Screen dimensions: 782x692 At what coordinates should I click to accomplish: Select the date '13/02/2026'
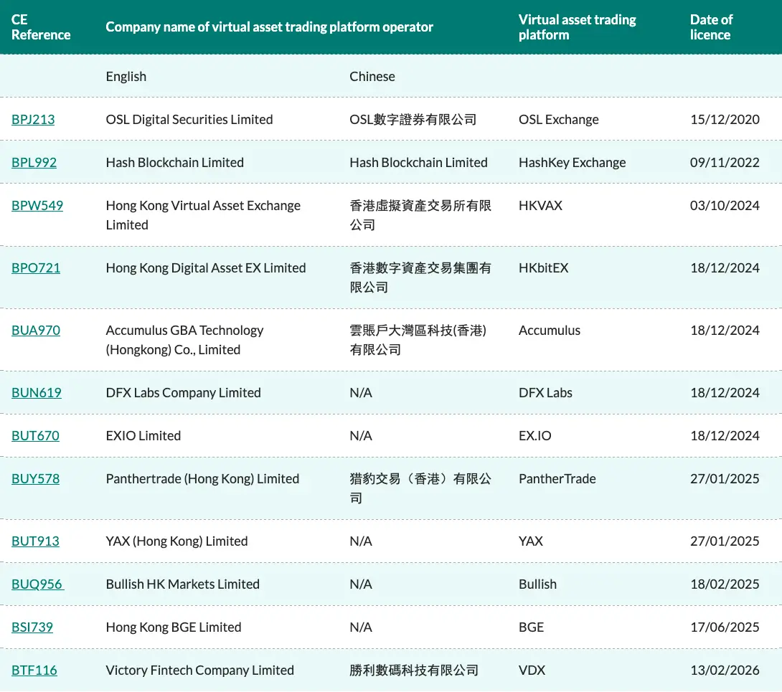click(x=725, y=670)
